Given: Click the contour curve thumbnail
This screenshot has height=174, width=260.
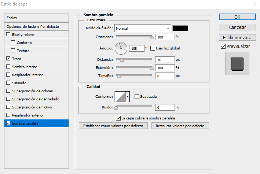Looking at the screenshot, I should 120,96.
